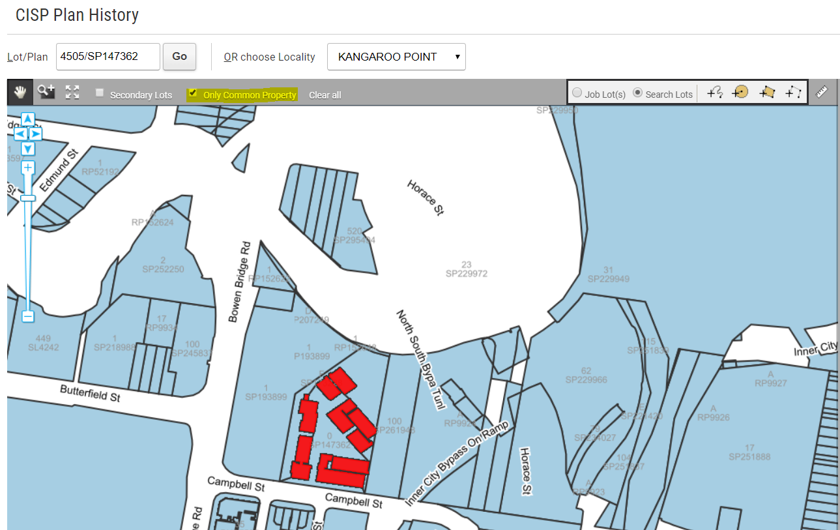840x530 pixels.
Task: Zoom map to full extent
Action: (72, 92)
